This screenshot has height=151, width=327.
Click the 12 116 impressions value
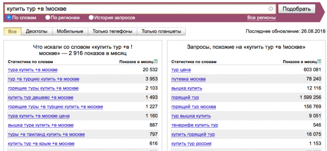point(314,88)
